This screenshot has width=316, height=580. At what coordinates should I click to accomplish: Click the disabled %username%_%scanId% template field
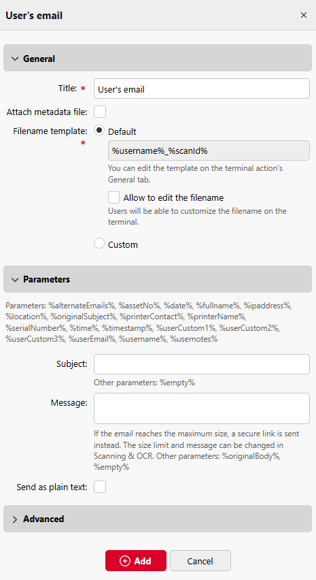click(x=209, y=150)
